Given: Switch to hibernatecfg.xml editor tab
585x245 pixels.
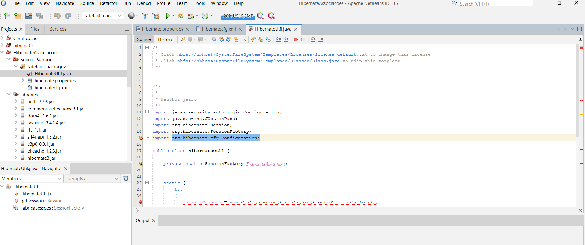Looking at the screenshot, I should 219,29.
